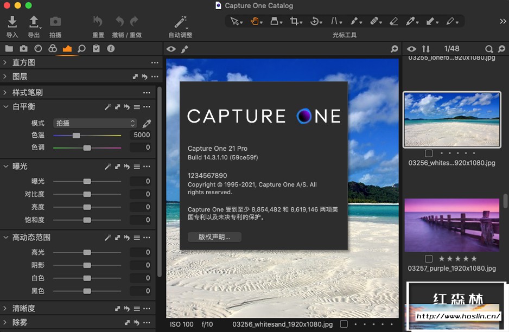Click the Export (导出) icon
This screenshot has height=332, width=509.
[x=34, y=22]
